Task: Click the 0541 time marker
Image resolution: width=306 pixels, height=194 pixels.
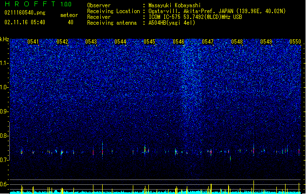Action: click(33, 42)
